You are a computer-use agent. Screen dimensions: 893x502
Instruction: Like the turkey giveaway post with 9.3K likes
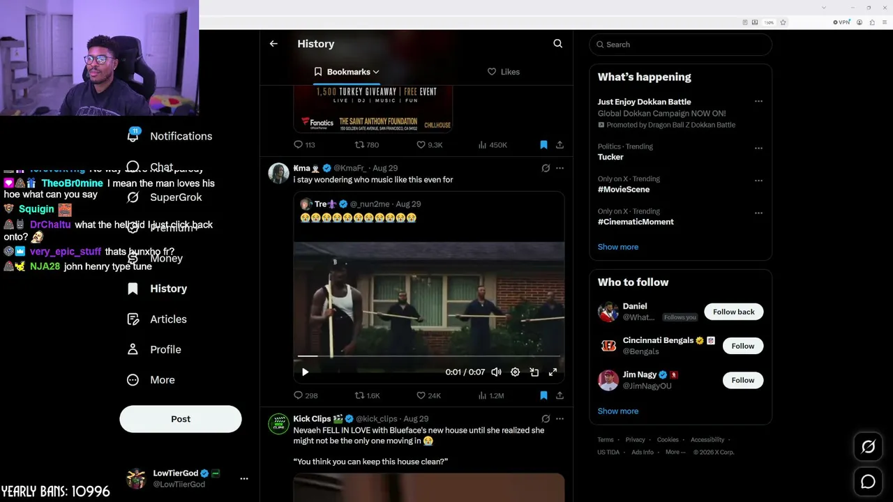click(429, 145)
